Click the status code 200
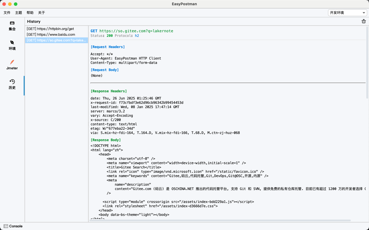This screenshot has width=369, height=230. [x=110, y=36]
